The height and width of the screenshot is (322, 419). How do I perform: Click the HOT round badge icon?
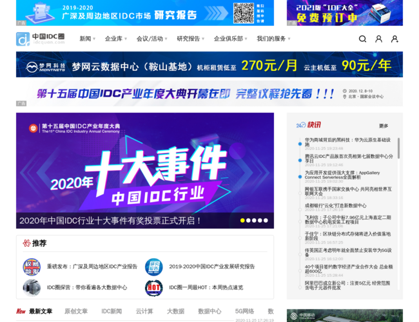pyautogui.click(x=154, y=288)
